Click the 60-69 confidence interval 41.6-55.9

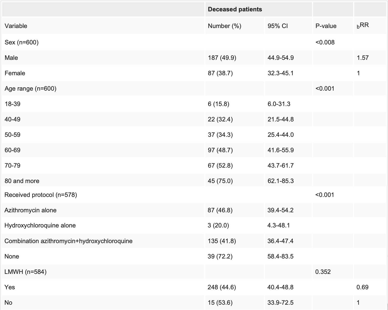click(x=281, y=150)
